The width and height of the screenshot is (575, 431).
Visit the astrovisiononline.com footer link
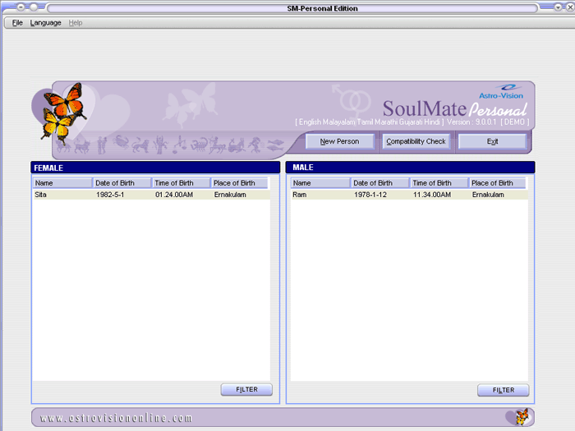point(116,418)
